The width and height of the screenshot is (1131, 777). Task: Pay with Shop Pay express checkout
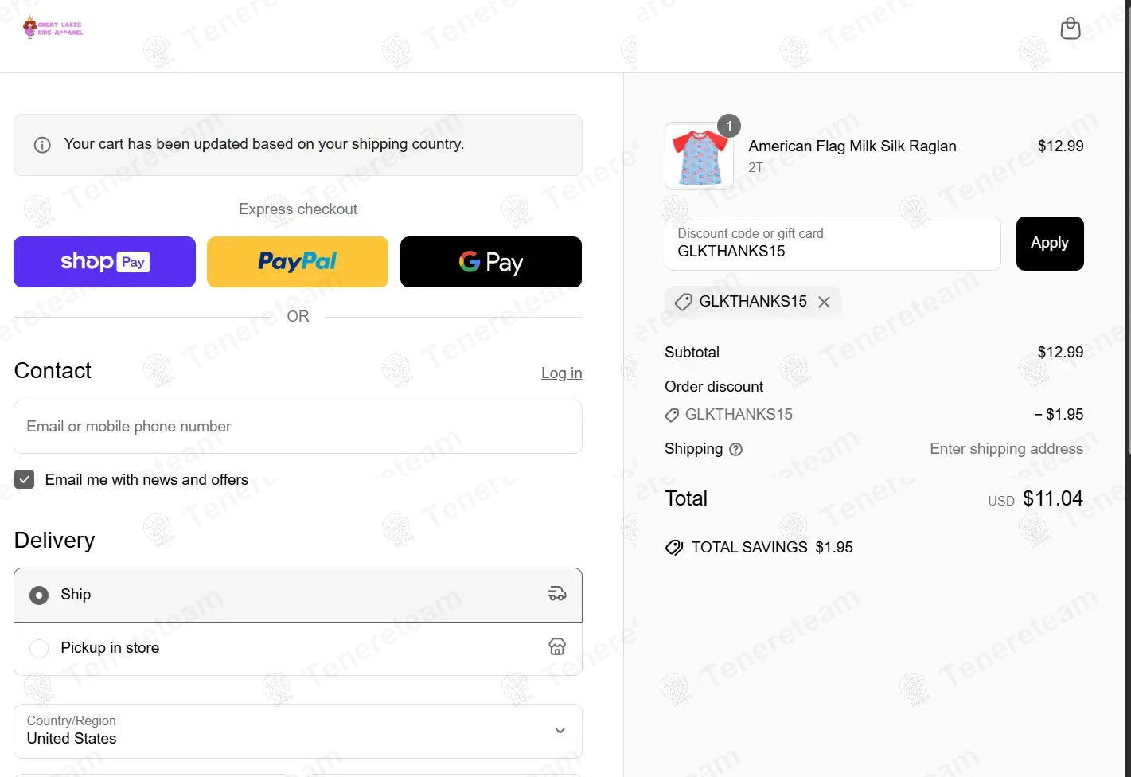pyautogui.click(x=104, y=262)
